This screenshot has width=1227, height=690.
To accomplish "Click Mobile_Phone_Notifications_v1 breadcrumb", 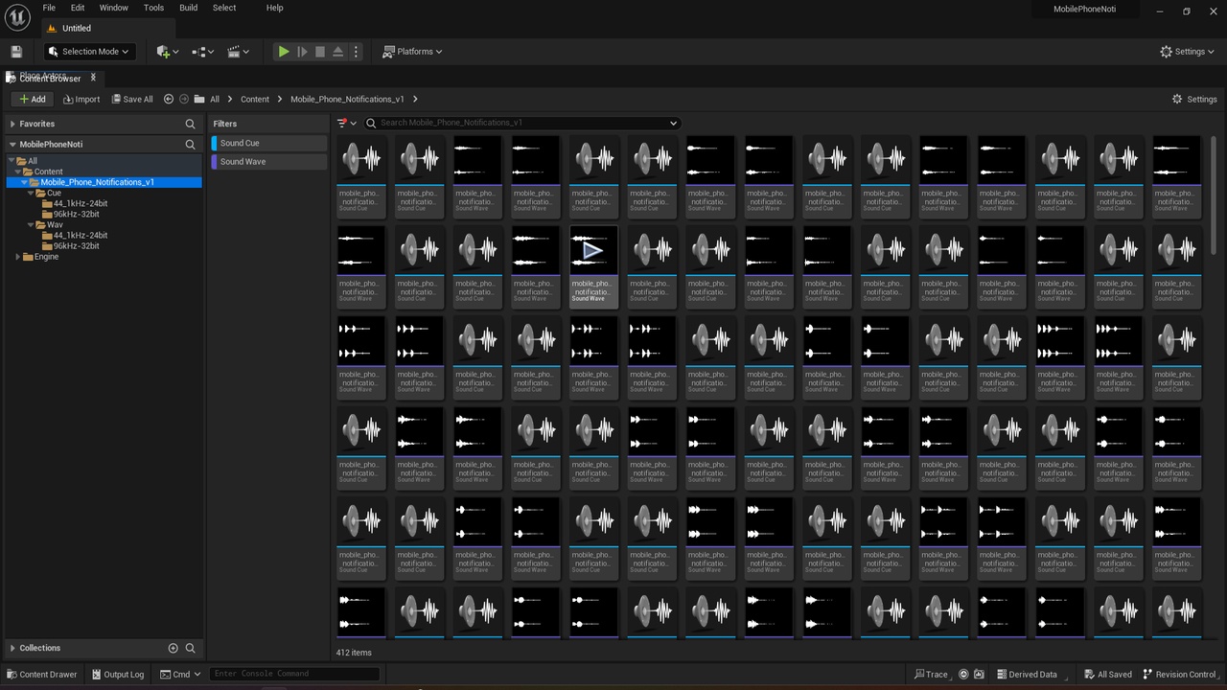I will point(347,99).
